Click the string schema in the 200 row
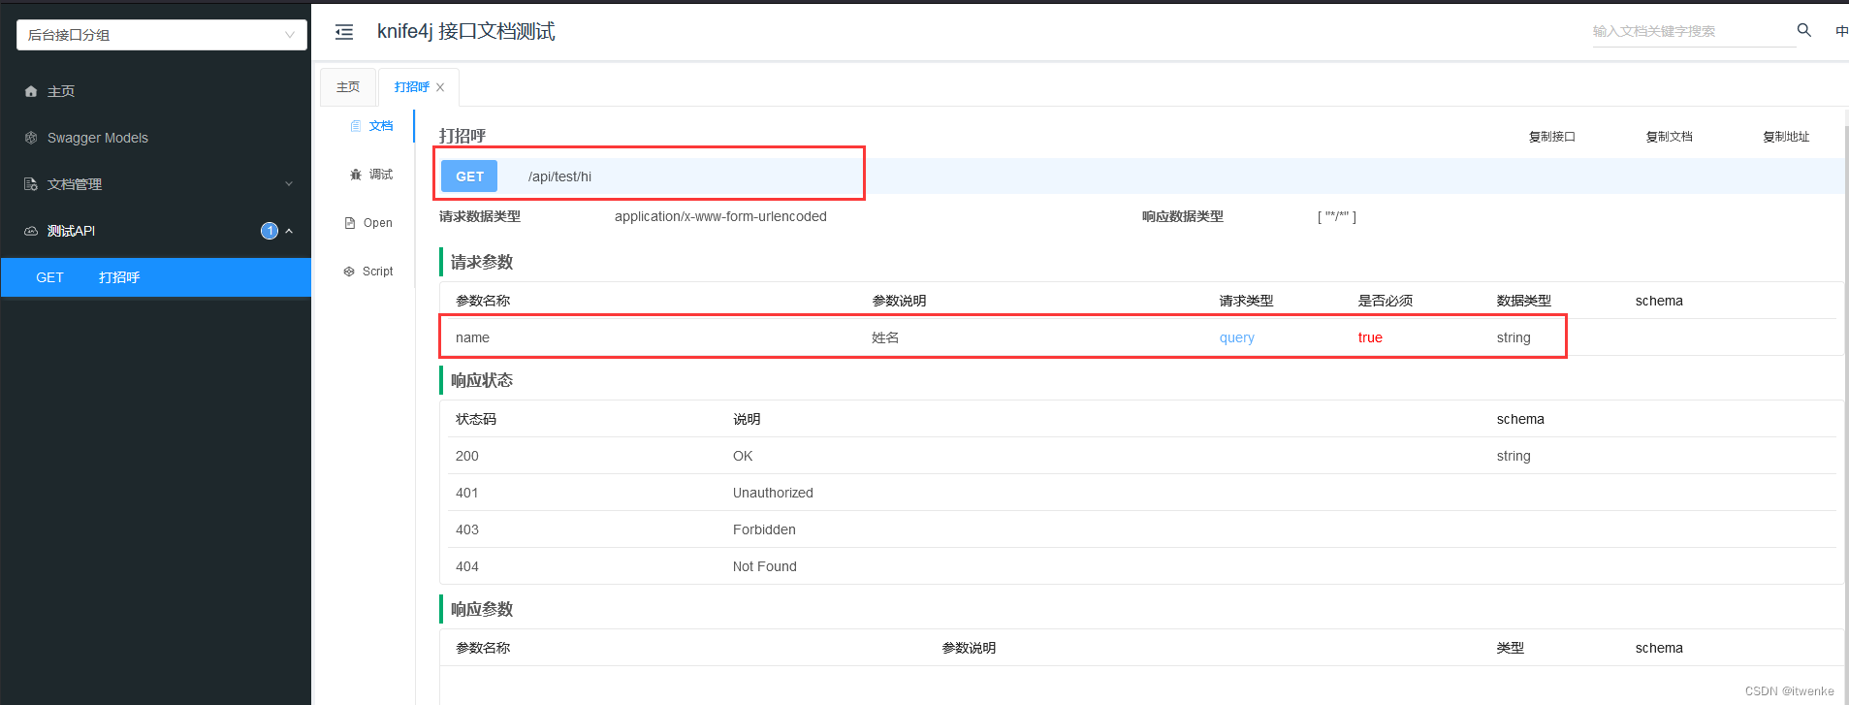The image size is (1849, 705). coord(1514,456)
